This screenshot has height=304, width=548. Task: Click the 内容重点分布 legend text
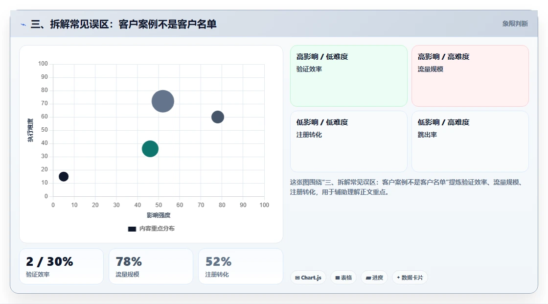point(157,229)
